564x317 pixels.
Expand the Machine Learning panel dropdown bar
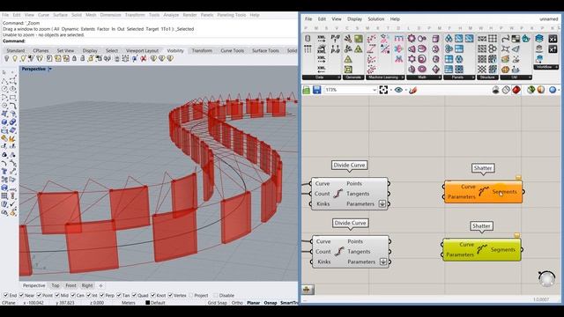385,77
